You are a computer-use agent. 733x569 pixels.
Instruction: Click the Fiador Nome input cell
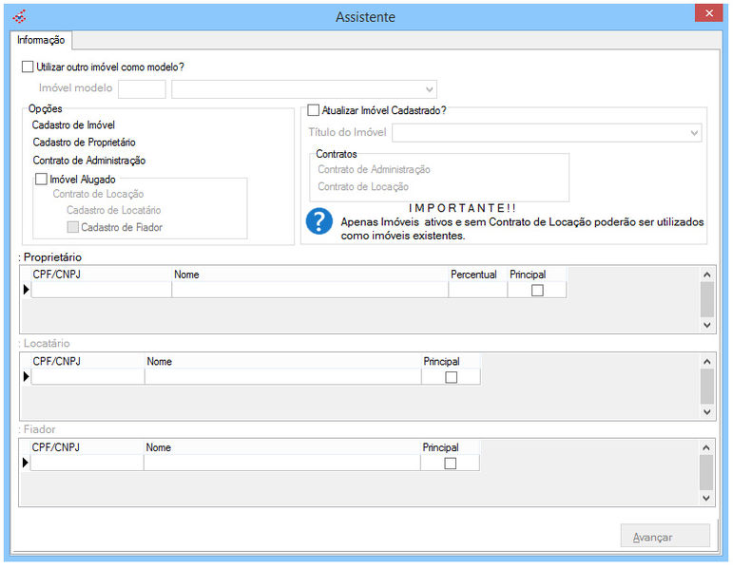[x=281, y=464]
